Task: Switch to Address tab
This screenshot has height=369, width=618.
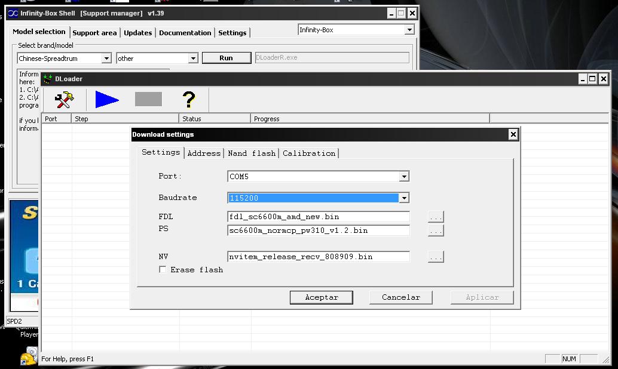Action: coord(204,153)
